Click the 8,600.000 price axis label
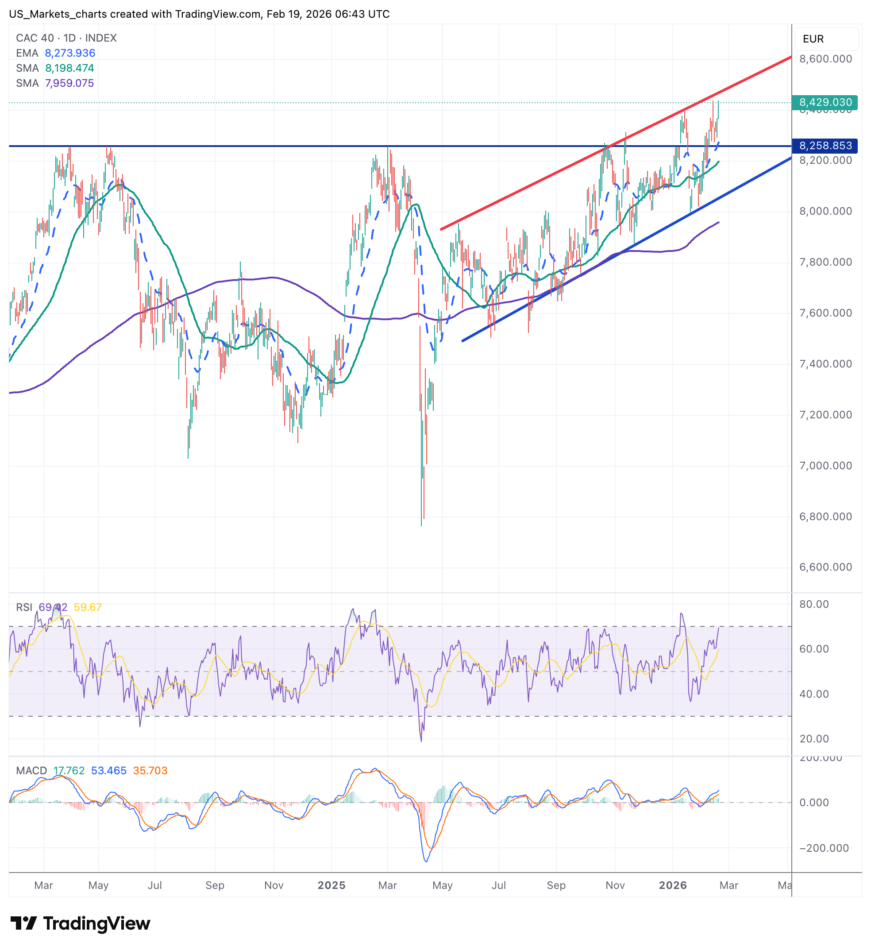This screenshot has width=871, height=950. click(825, 59)
